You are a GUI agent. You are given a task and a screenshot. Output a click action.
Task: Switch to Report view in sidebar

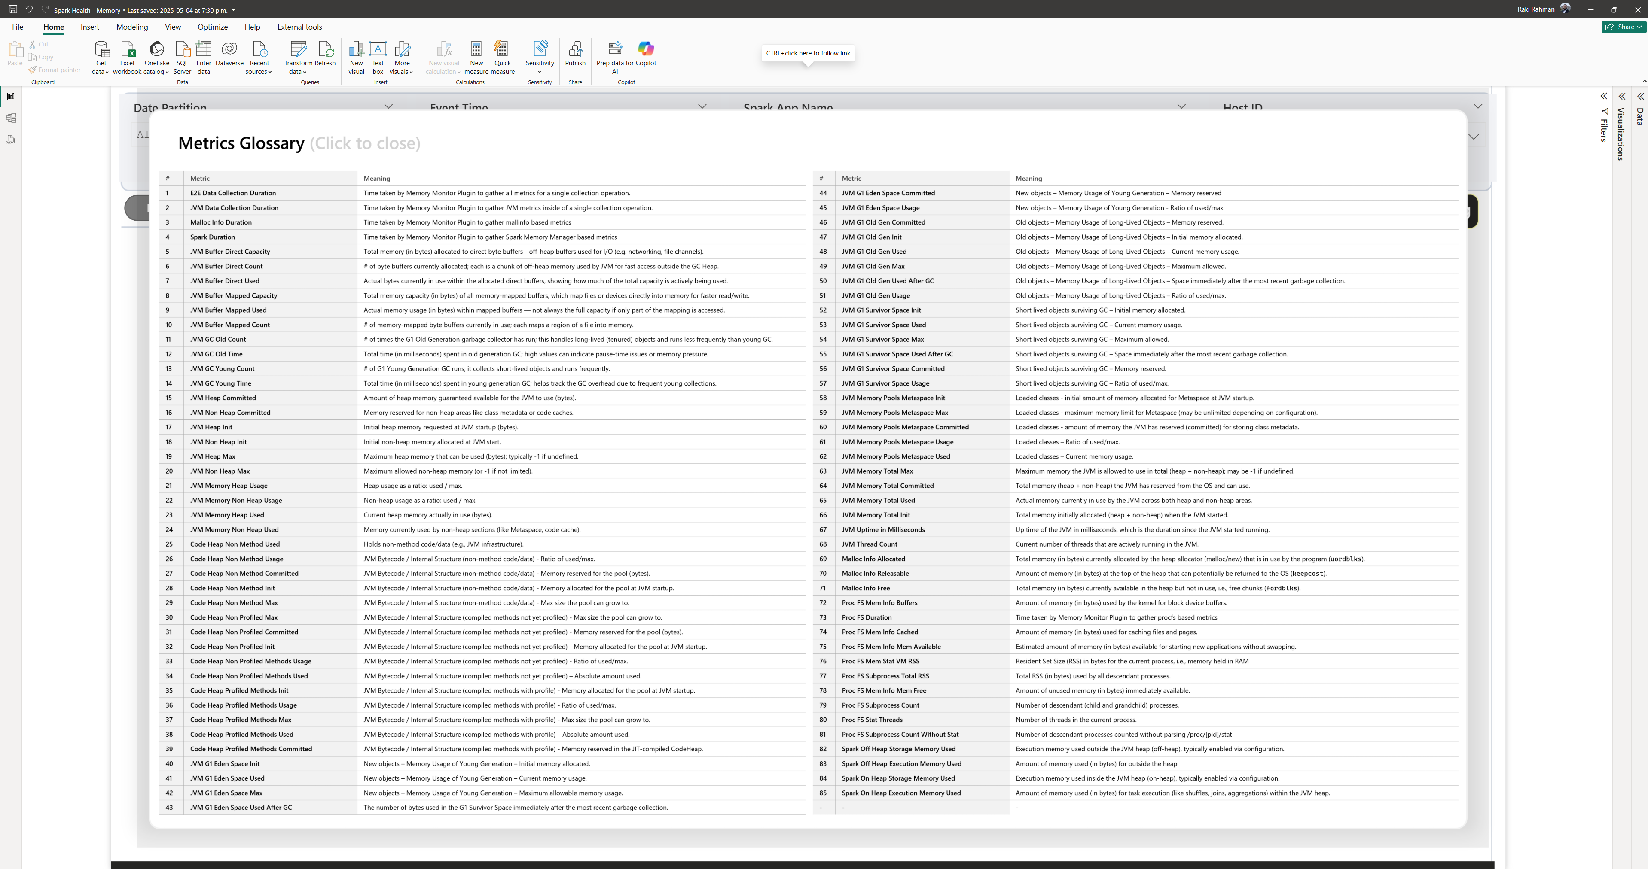pyautogui.click(x=11, y=97)
